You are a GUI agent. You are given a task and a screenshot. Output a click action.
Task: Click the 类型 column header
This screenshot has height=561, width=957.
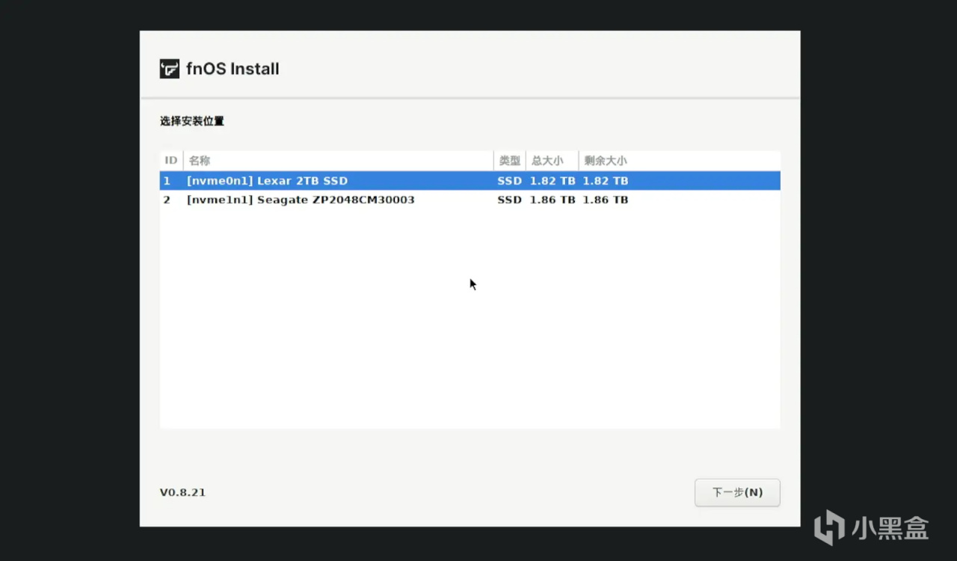pyautogui.click(x=510, y=161)
